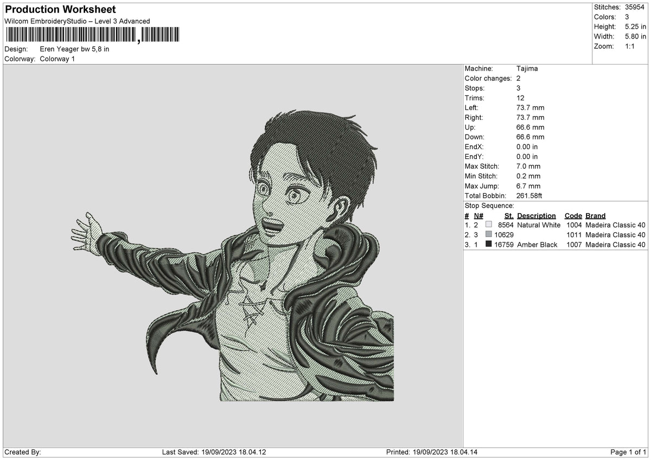Click the "Code" column header
651x460 pixels.
coord(573,216)
